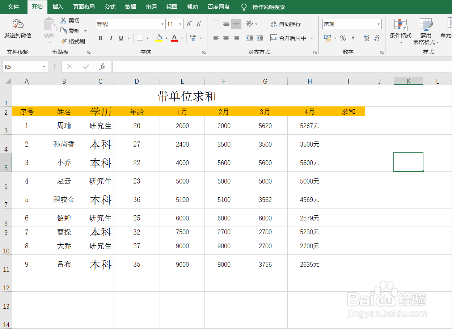The width and height of the screenshot is (452, 329).
Task: Open the 文件 tab
Action: [x=13, y=7]
